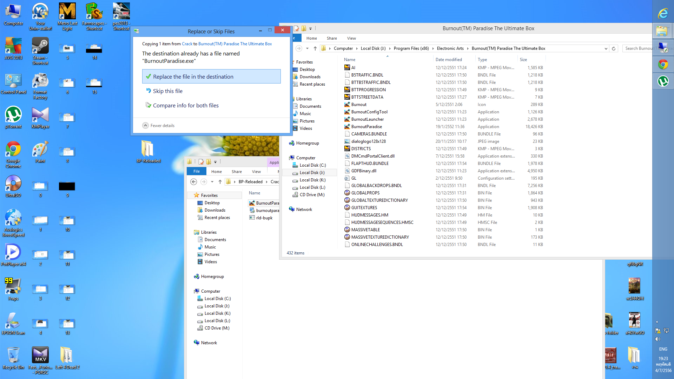Open the Share tab in Burnout window
674x379 pixels.
point(331,38)
